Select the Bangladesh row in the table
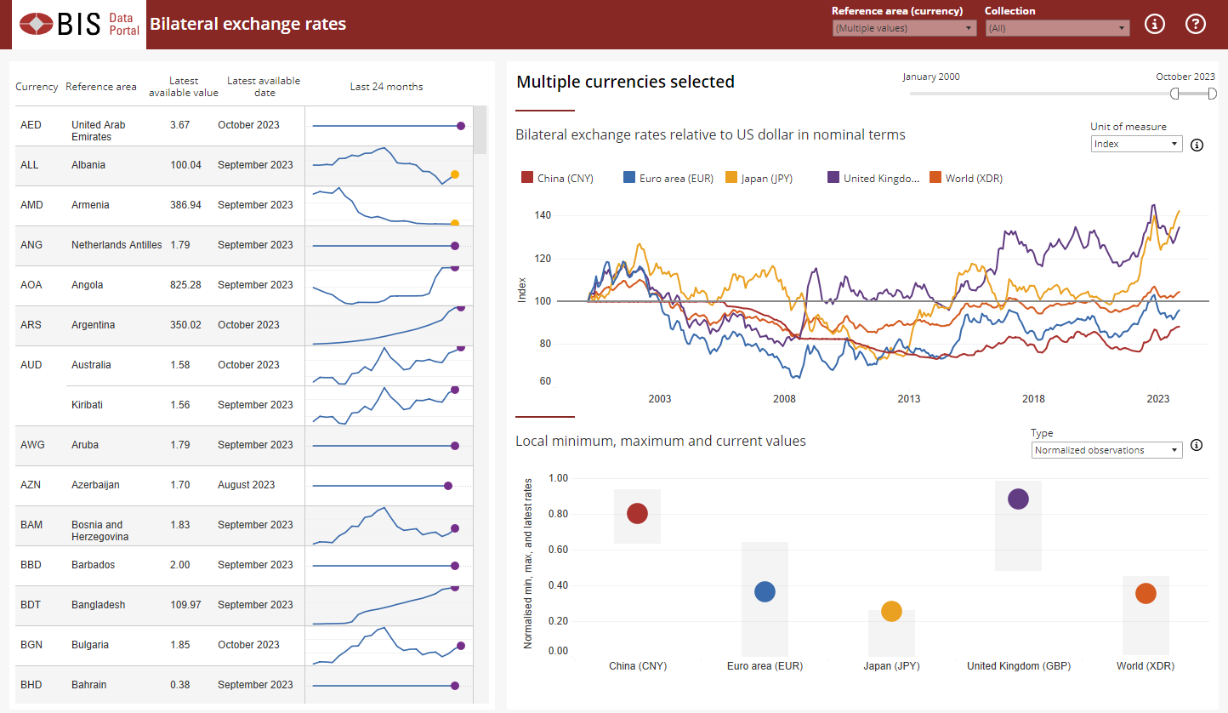 [98, 605]
